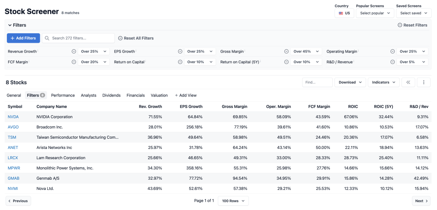Click the minus icon beside Operating Margin
437x210 pixels.
392,51
